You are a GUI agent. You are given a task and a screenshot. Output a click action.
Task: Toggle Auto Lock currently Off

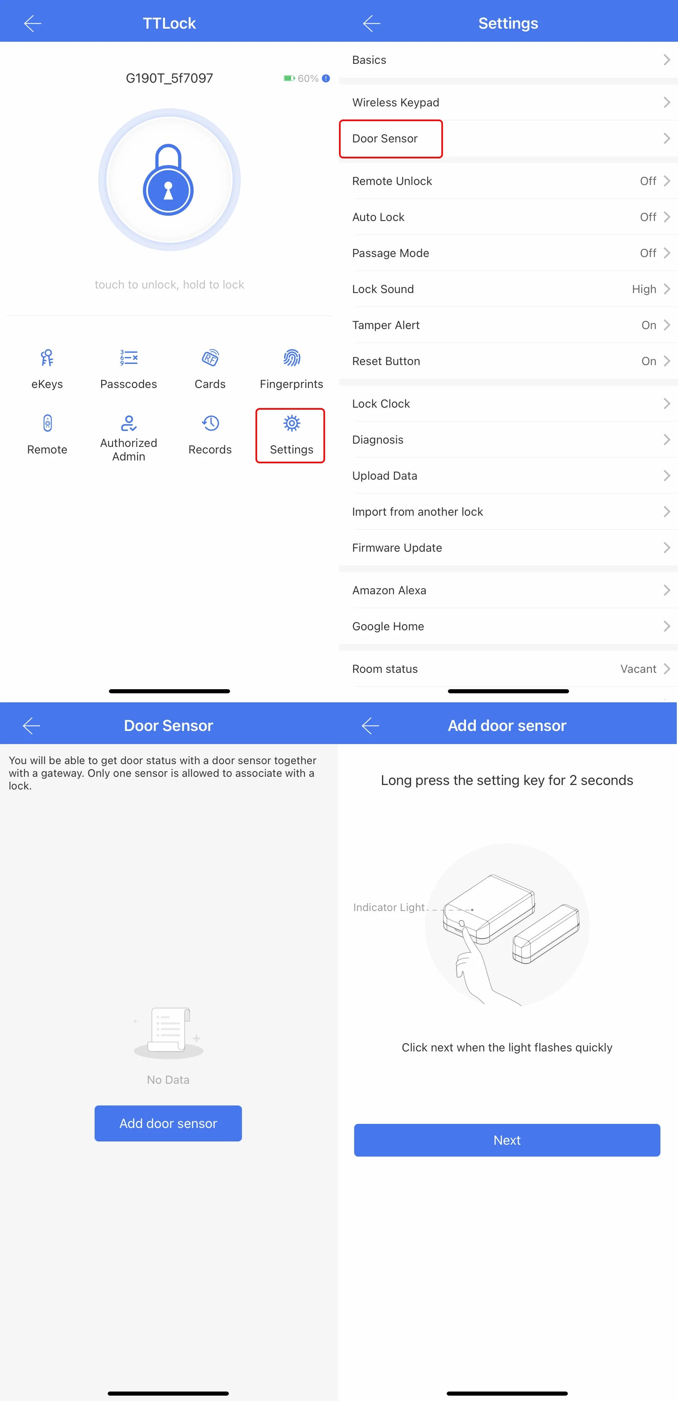coord(508,217)
